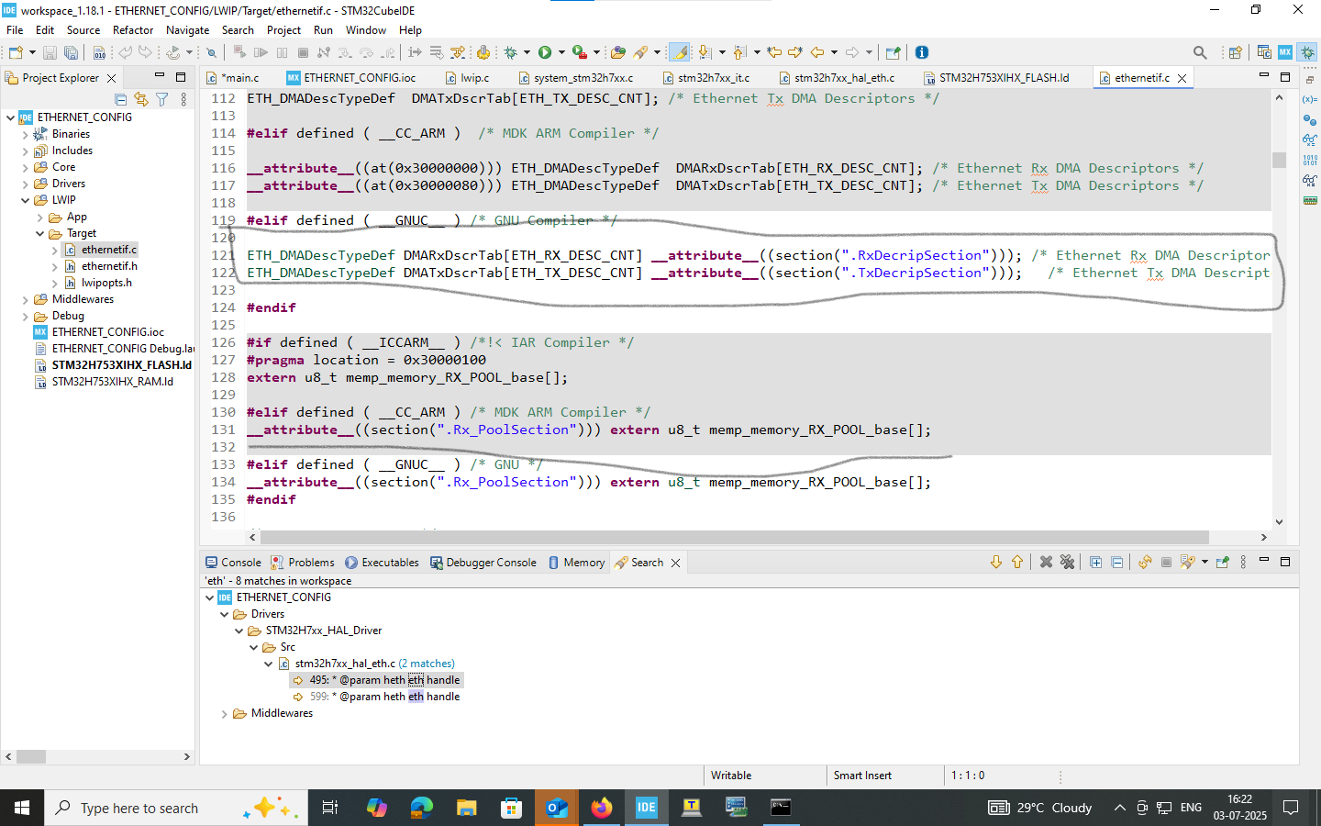Select search match at line 599
The width and height of the screenshot is (1321, 826).
pos(384,697)
